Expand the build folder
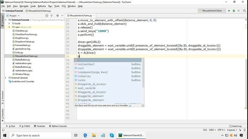The width and height of the screenshot is (248, 139). tap(9, 24)
